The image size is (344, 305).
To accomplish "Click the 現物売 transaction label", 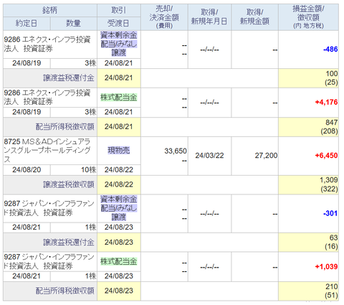I will coord(119,151).
